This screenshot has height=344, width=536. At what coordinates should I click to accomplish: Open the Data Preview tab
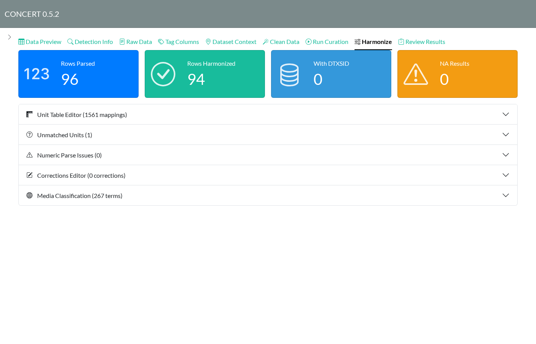[40, 42]
